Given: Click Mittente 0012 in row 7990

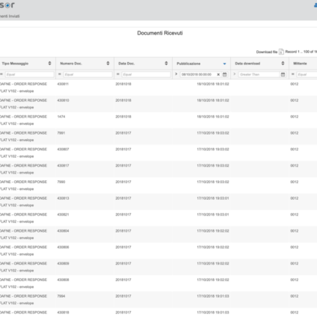Looking at the screenshot, I should [294, 182].
